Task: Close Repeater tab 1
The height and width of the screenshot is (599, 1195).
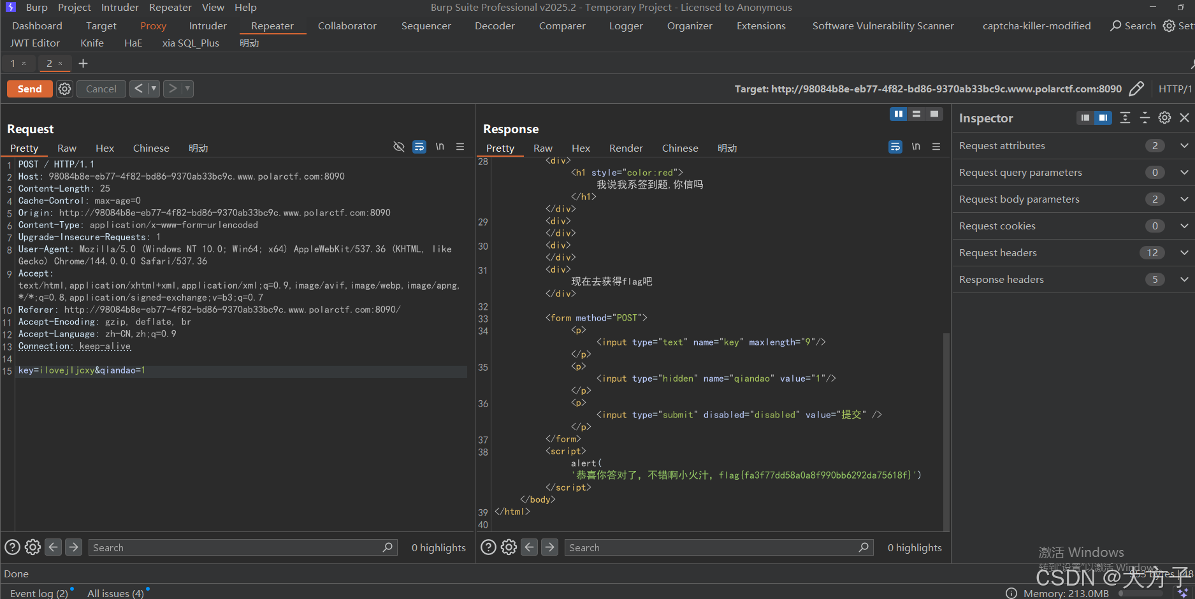Action: point(24,63)
